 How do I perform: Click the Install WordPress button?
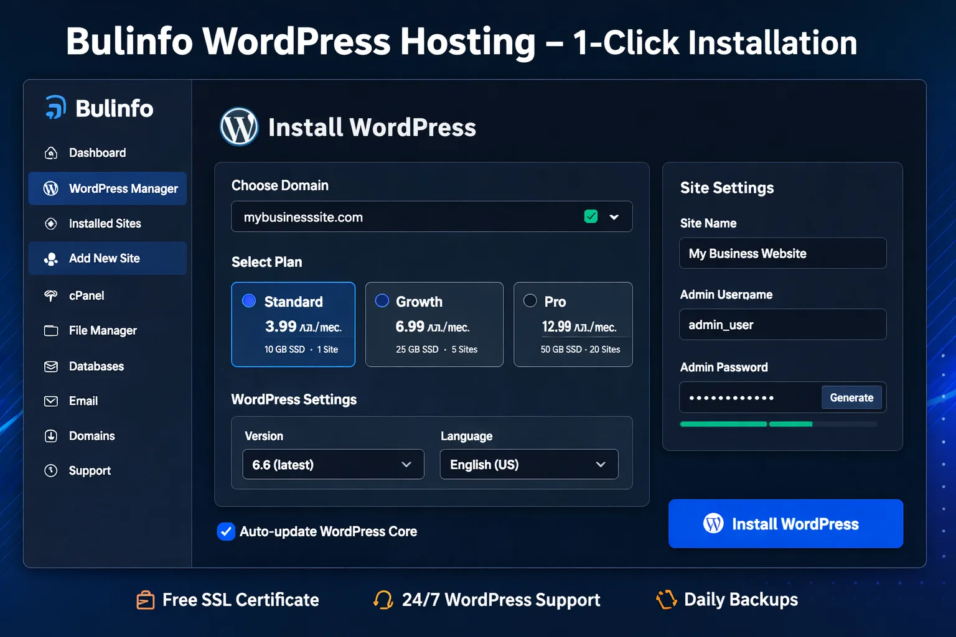tap(785, 523)
